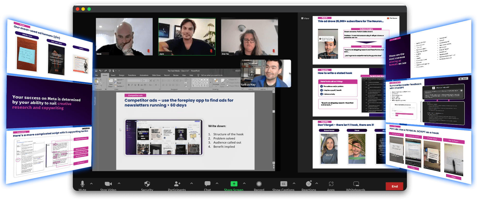Open the PowerPoint File tab
Viewport: 477px width, 200px height.
coord(96,75)
